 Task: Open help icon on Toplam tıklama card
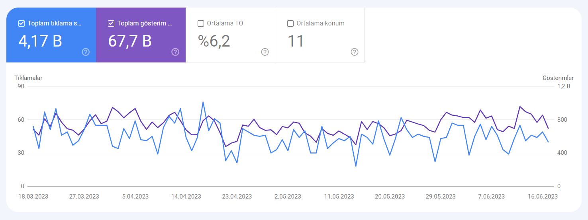pos(86,52)
